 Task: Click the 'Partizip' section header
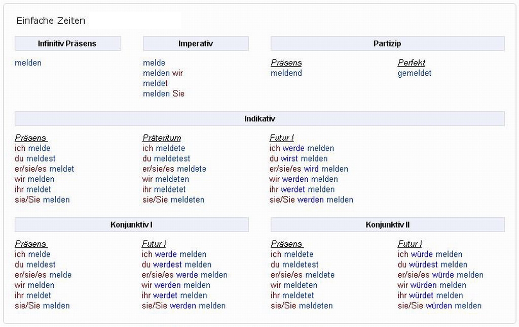click(387, 44)
